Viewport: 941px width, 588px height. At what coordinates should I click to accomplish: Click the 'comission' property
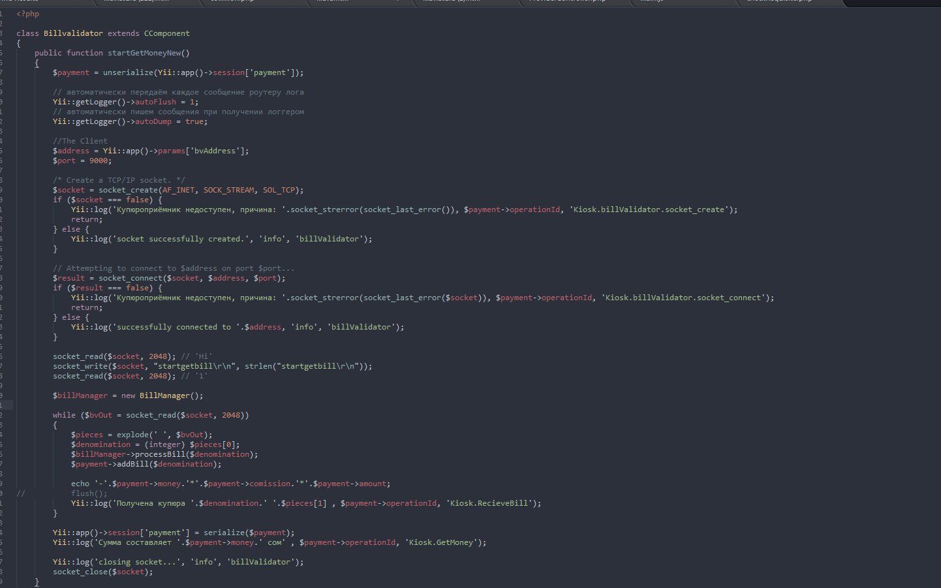[270, 484]
